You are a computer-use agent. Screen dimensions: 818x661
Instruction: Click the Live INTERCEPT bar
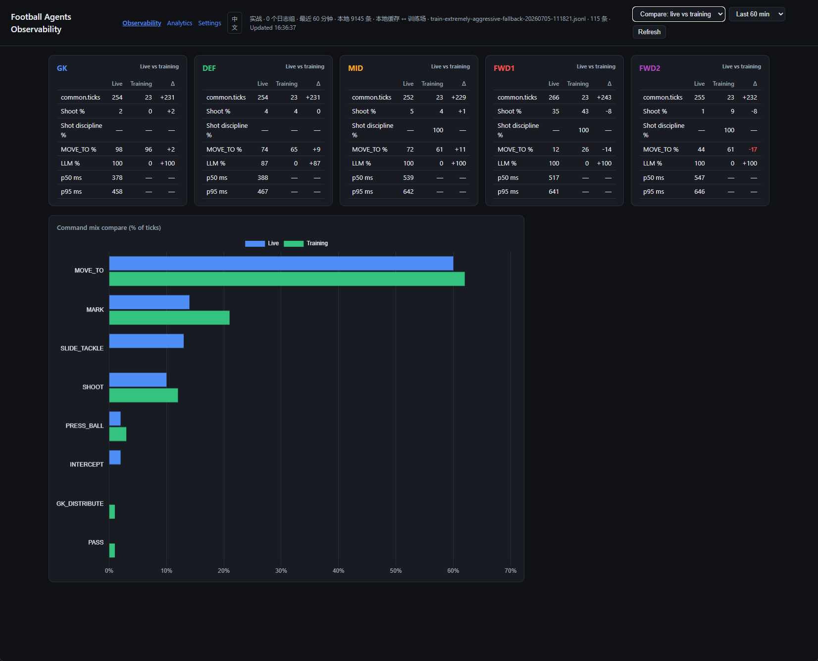[x=115, y=457]
